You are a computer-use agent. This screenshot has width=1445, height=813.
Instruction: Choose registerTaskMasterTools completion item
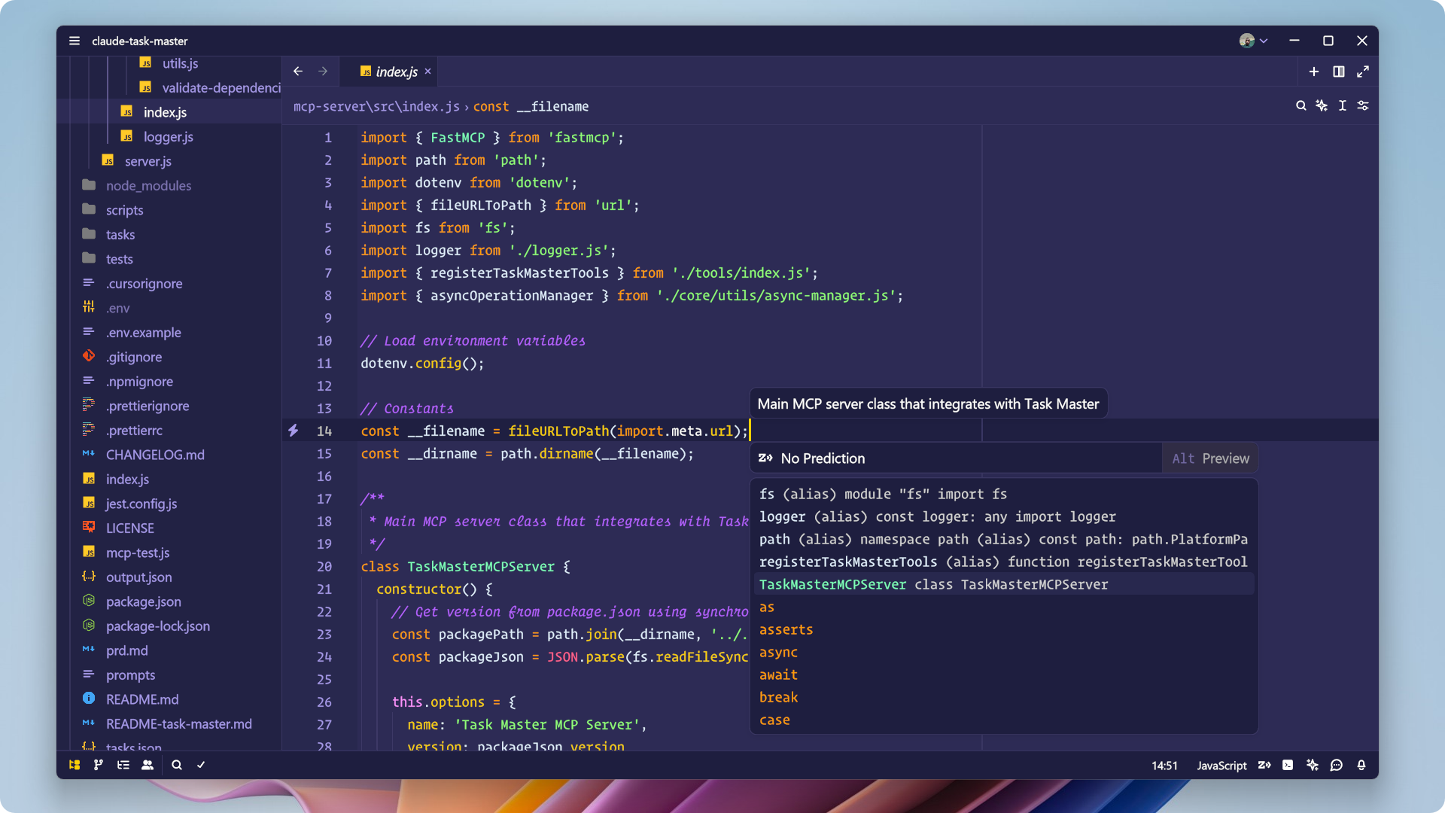[x=1004, y=562]
